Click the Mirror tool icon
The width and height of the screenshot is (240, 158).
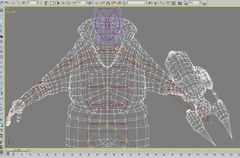151,3
